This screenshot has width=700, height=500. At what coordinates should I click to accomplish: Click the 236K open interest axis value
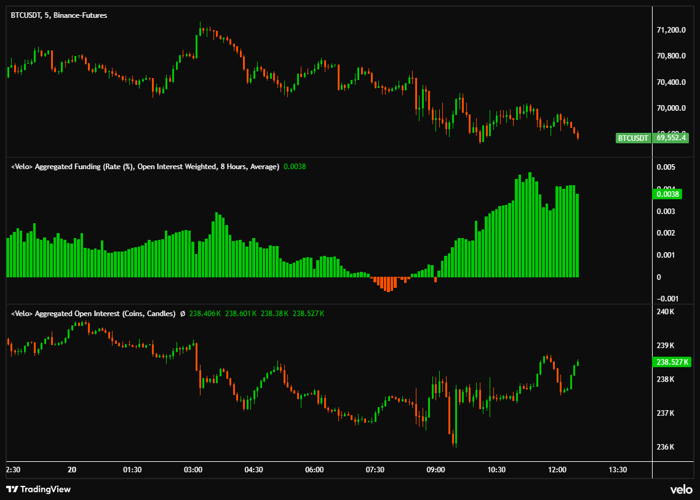tap(665, 447)
